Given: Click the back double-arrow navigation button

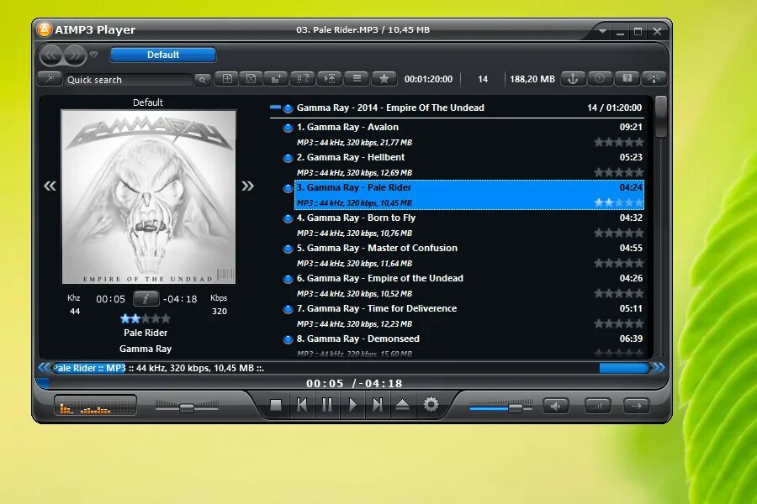Looking at the screenshot, I should click(50, 55).
